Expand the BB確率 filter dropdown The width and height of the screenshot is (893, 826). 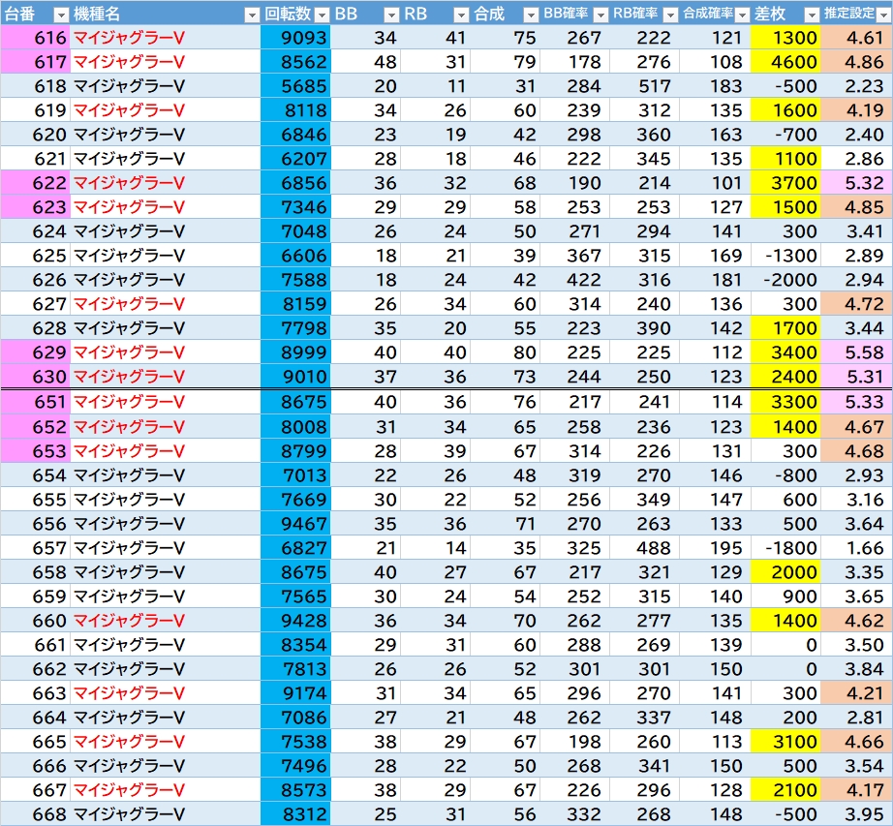point(600,15)
